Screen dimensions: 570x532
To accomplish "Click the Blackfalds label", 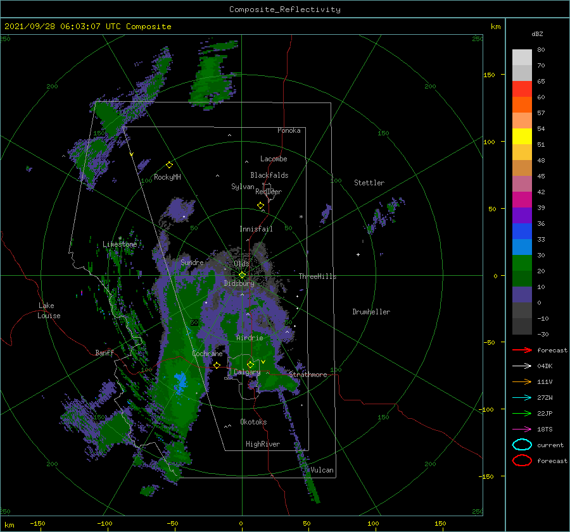I will pos(269,175).
